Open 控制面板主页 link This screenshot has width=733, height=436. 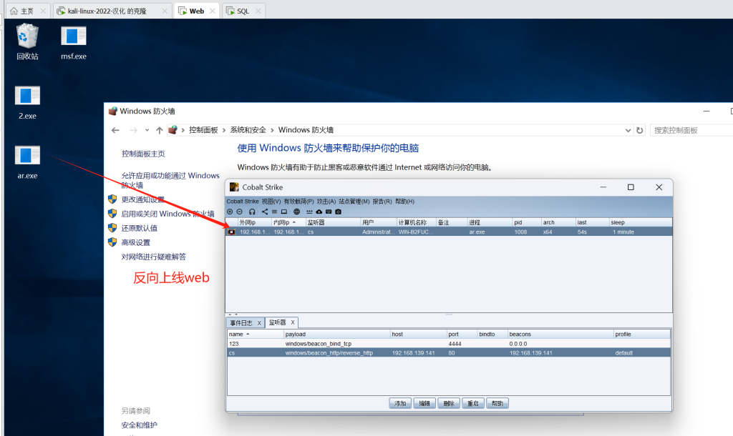coord(143,154)
